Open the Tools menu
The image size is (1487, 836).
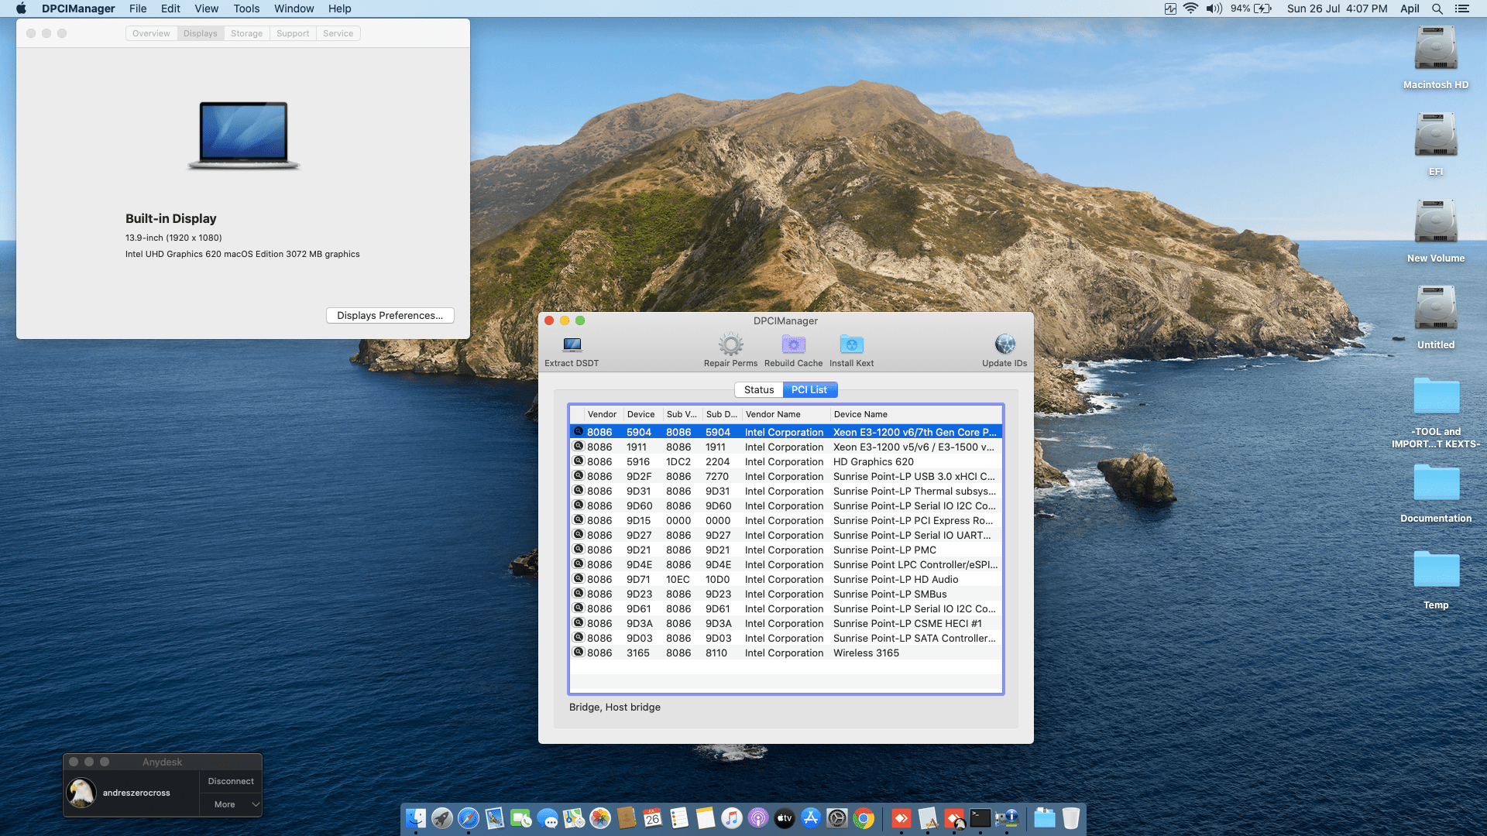[246, 9]
